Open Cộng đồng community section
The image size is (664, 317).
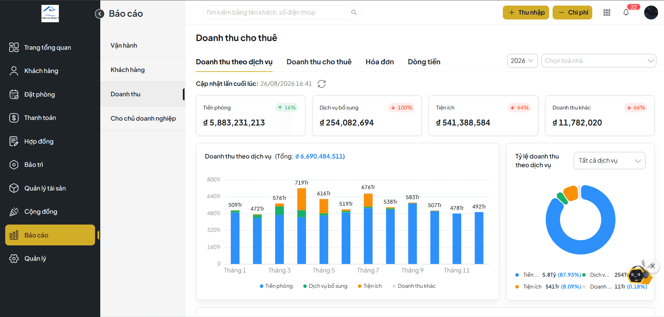[x=50, y=212]
